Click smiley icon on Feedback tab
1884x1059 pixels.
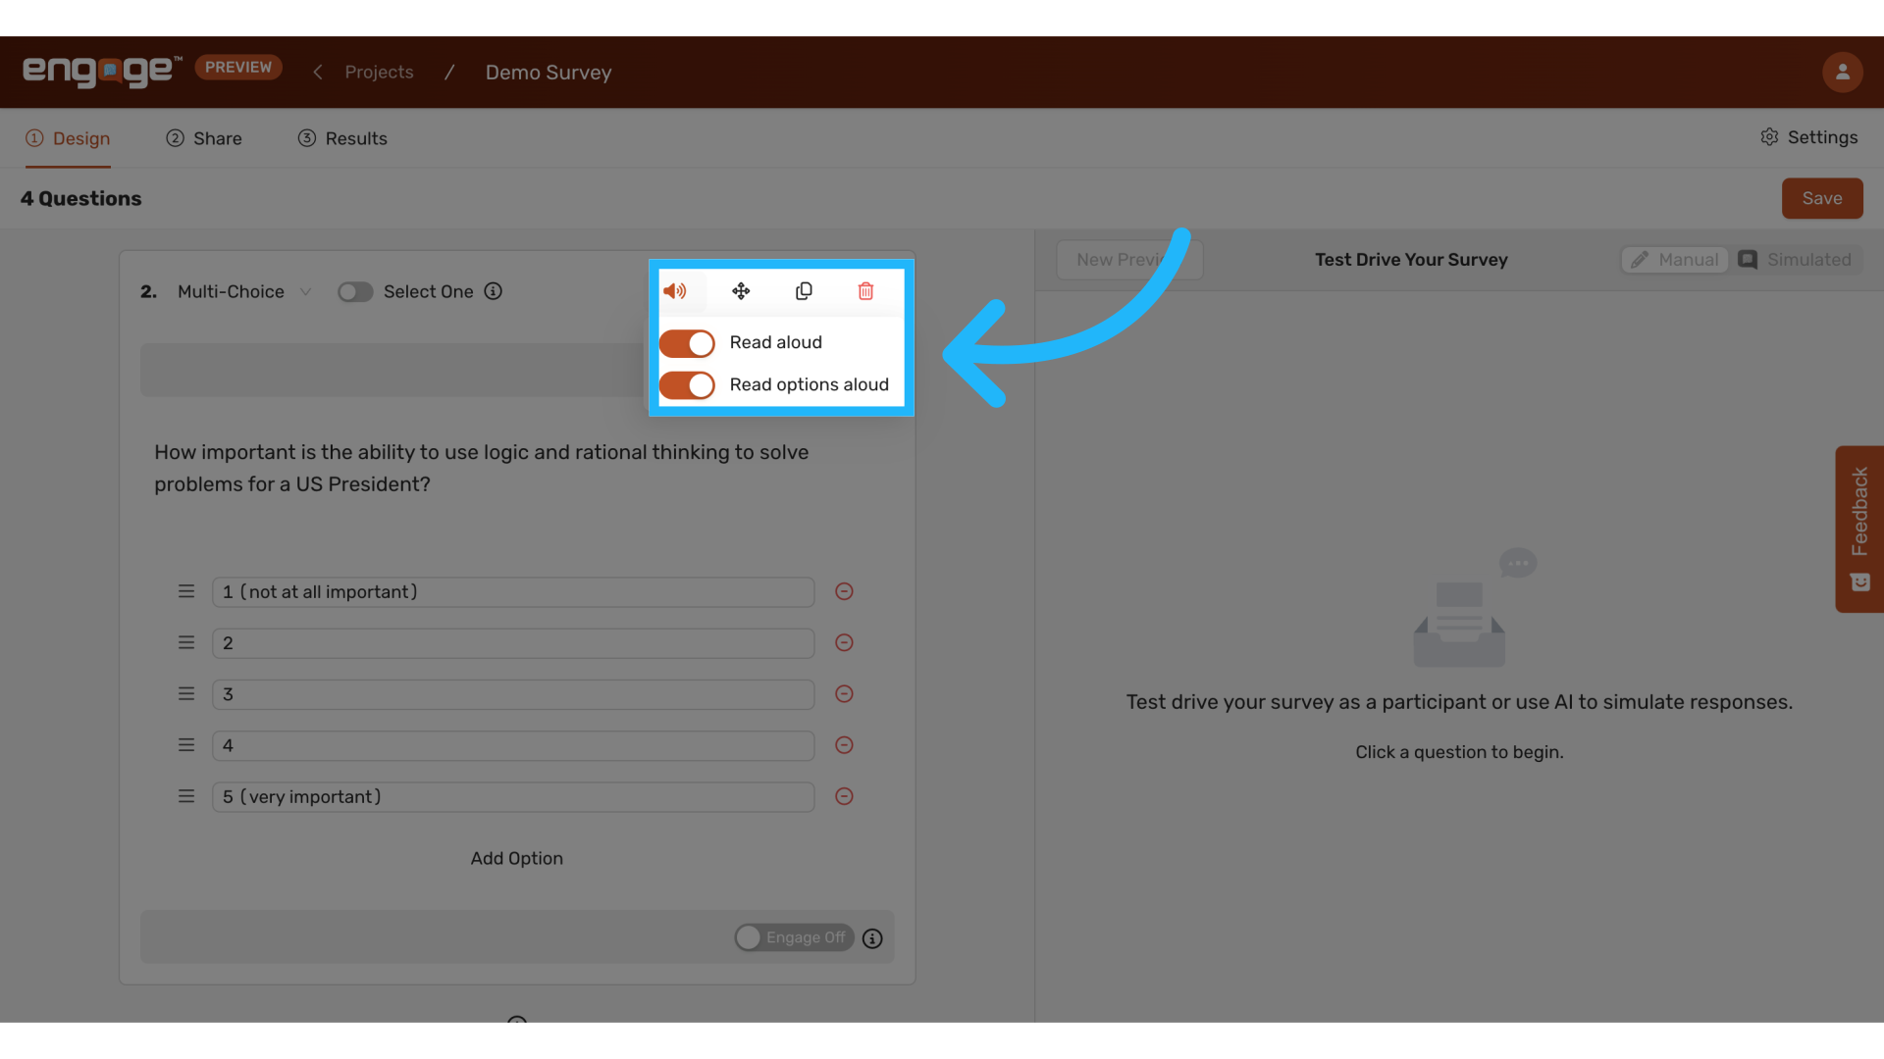[x=1859, y=582]
